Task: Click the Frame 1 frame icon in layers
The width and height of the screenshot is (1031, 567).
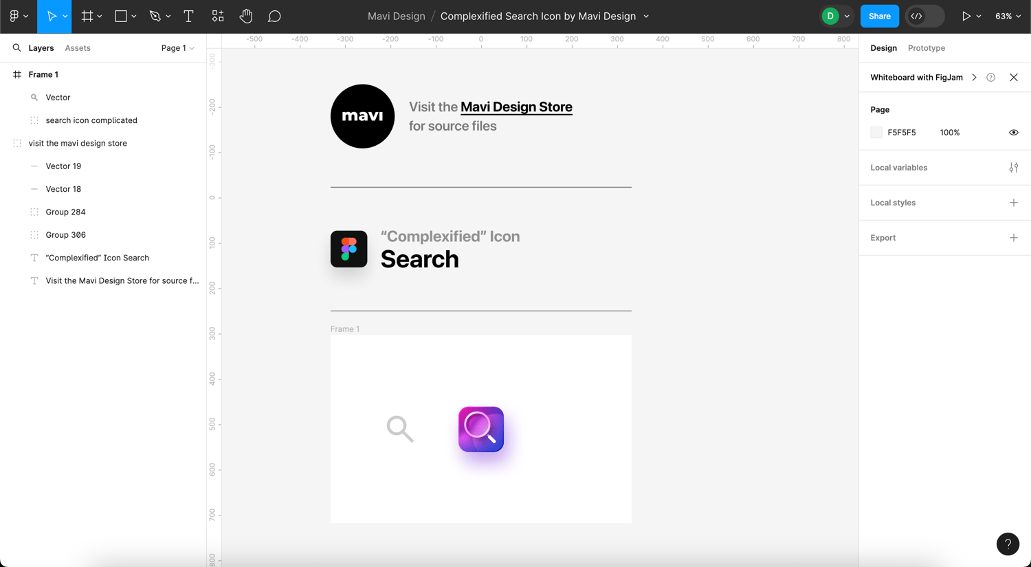Action: pos(17,74)
